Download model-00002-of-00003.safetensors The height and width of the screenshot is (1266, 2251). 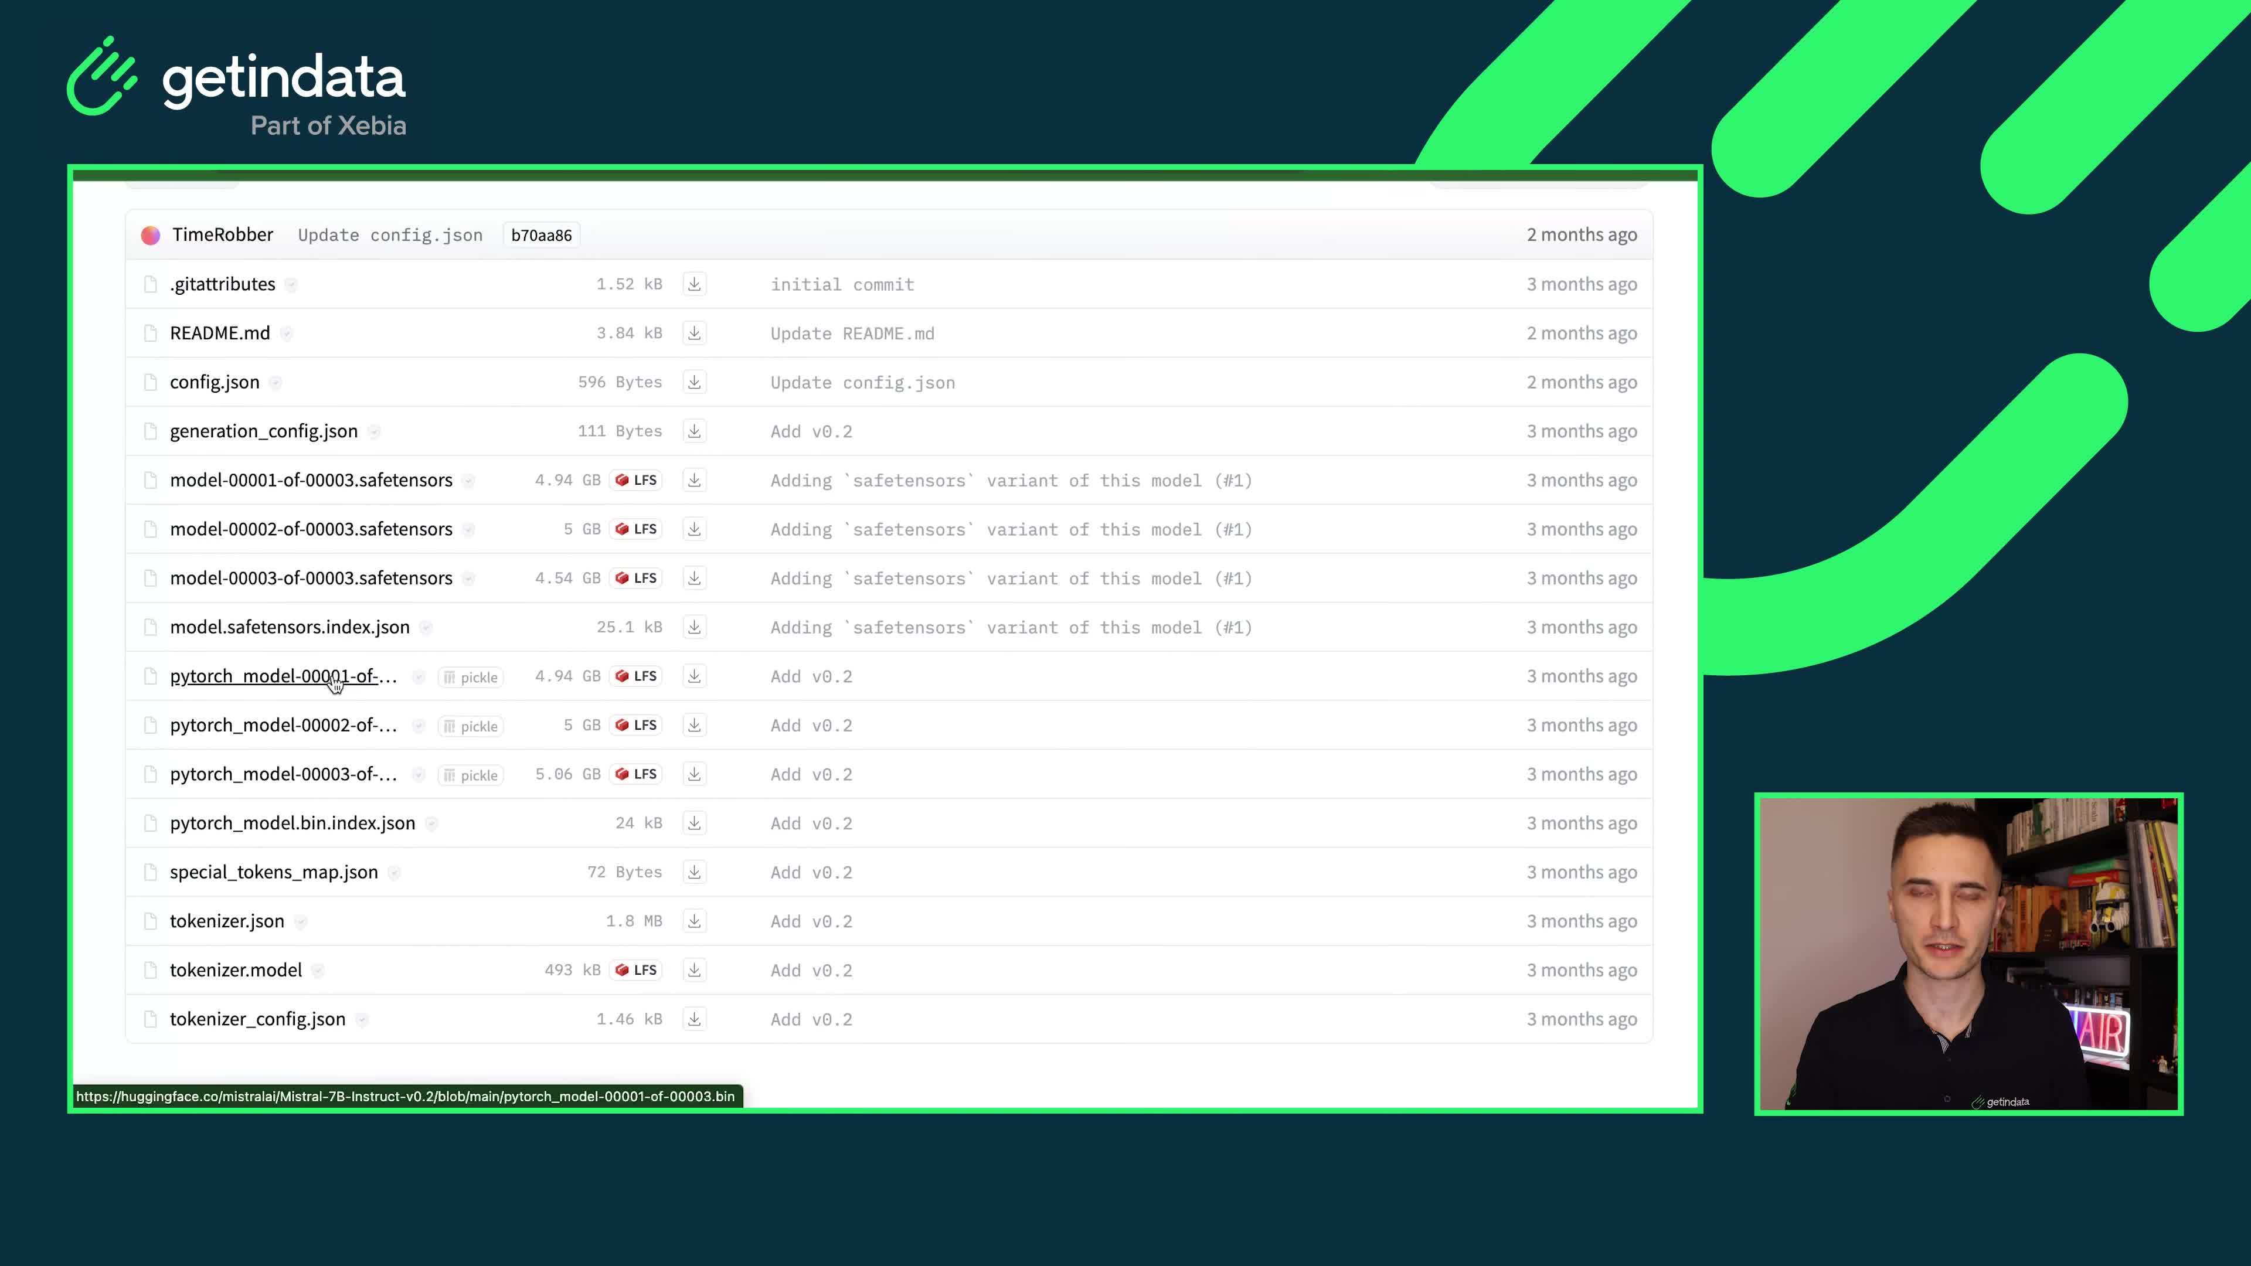[x=694, y=529]
